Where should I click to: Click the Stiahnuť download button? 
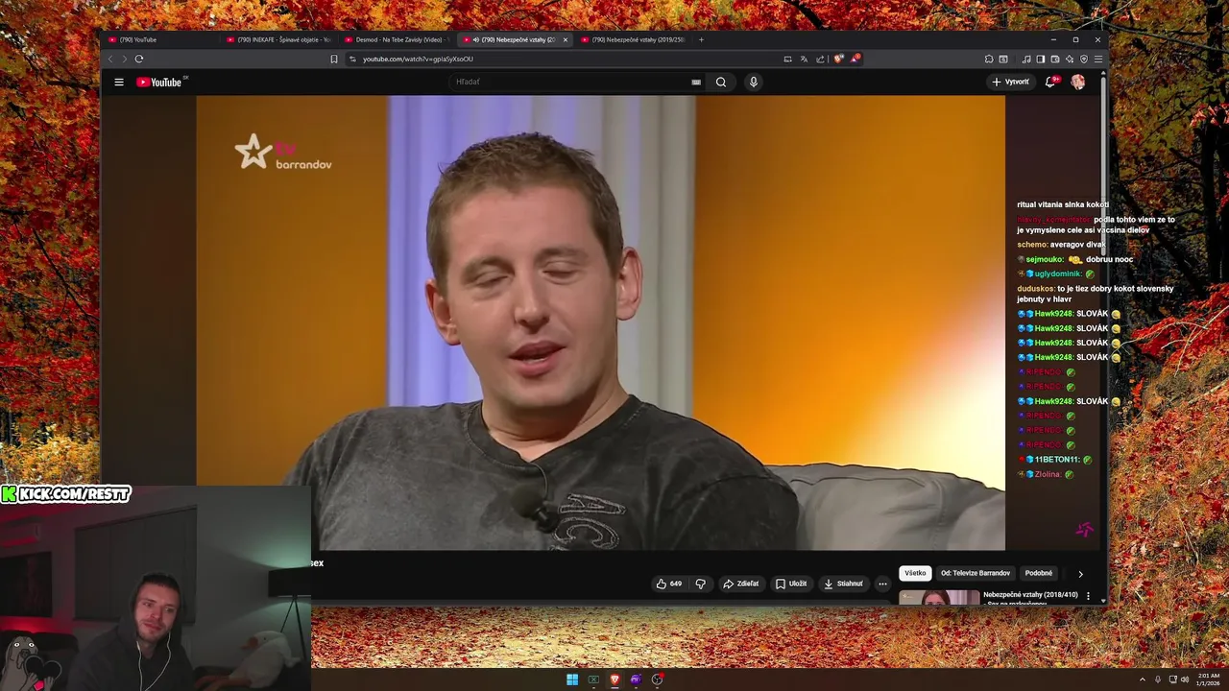click(843, 584)
